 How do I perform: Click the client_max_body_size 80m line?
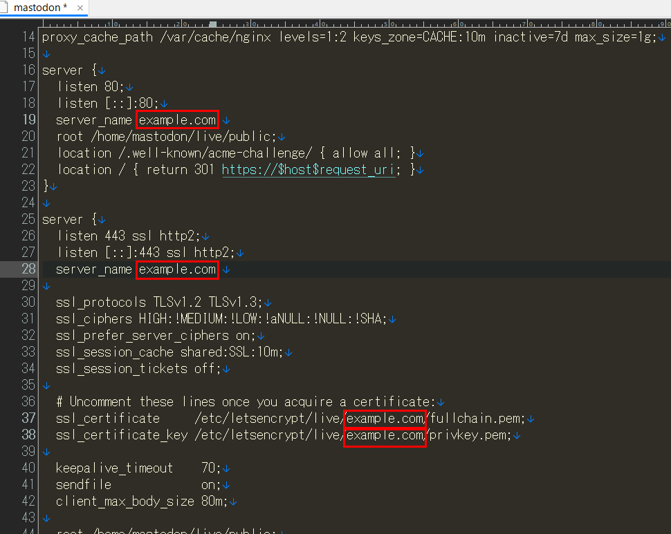point(141,502)
